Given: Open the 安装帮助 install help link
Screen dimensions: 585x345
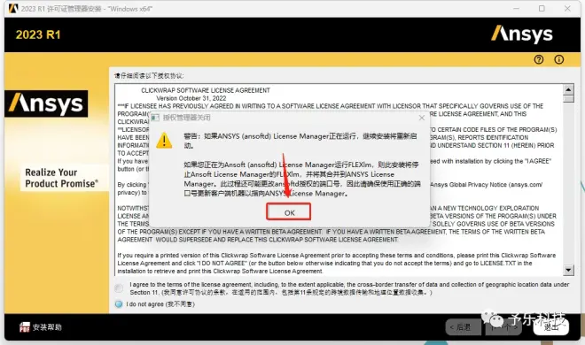Looking at the screenshot, I should 47,327.
